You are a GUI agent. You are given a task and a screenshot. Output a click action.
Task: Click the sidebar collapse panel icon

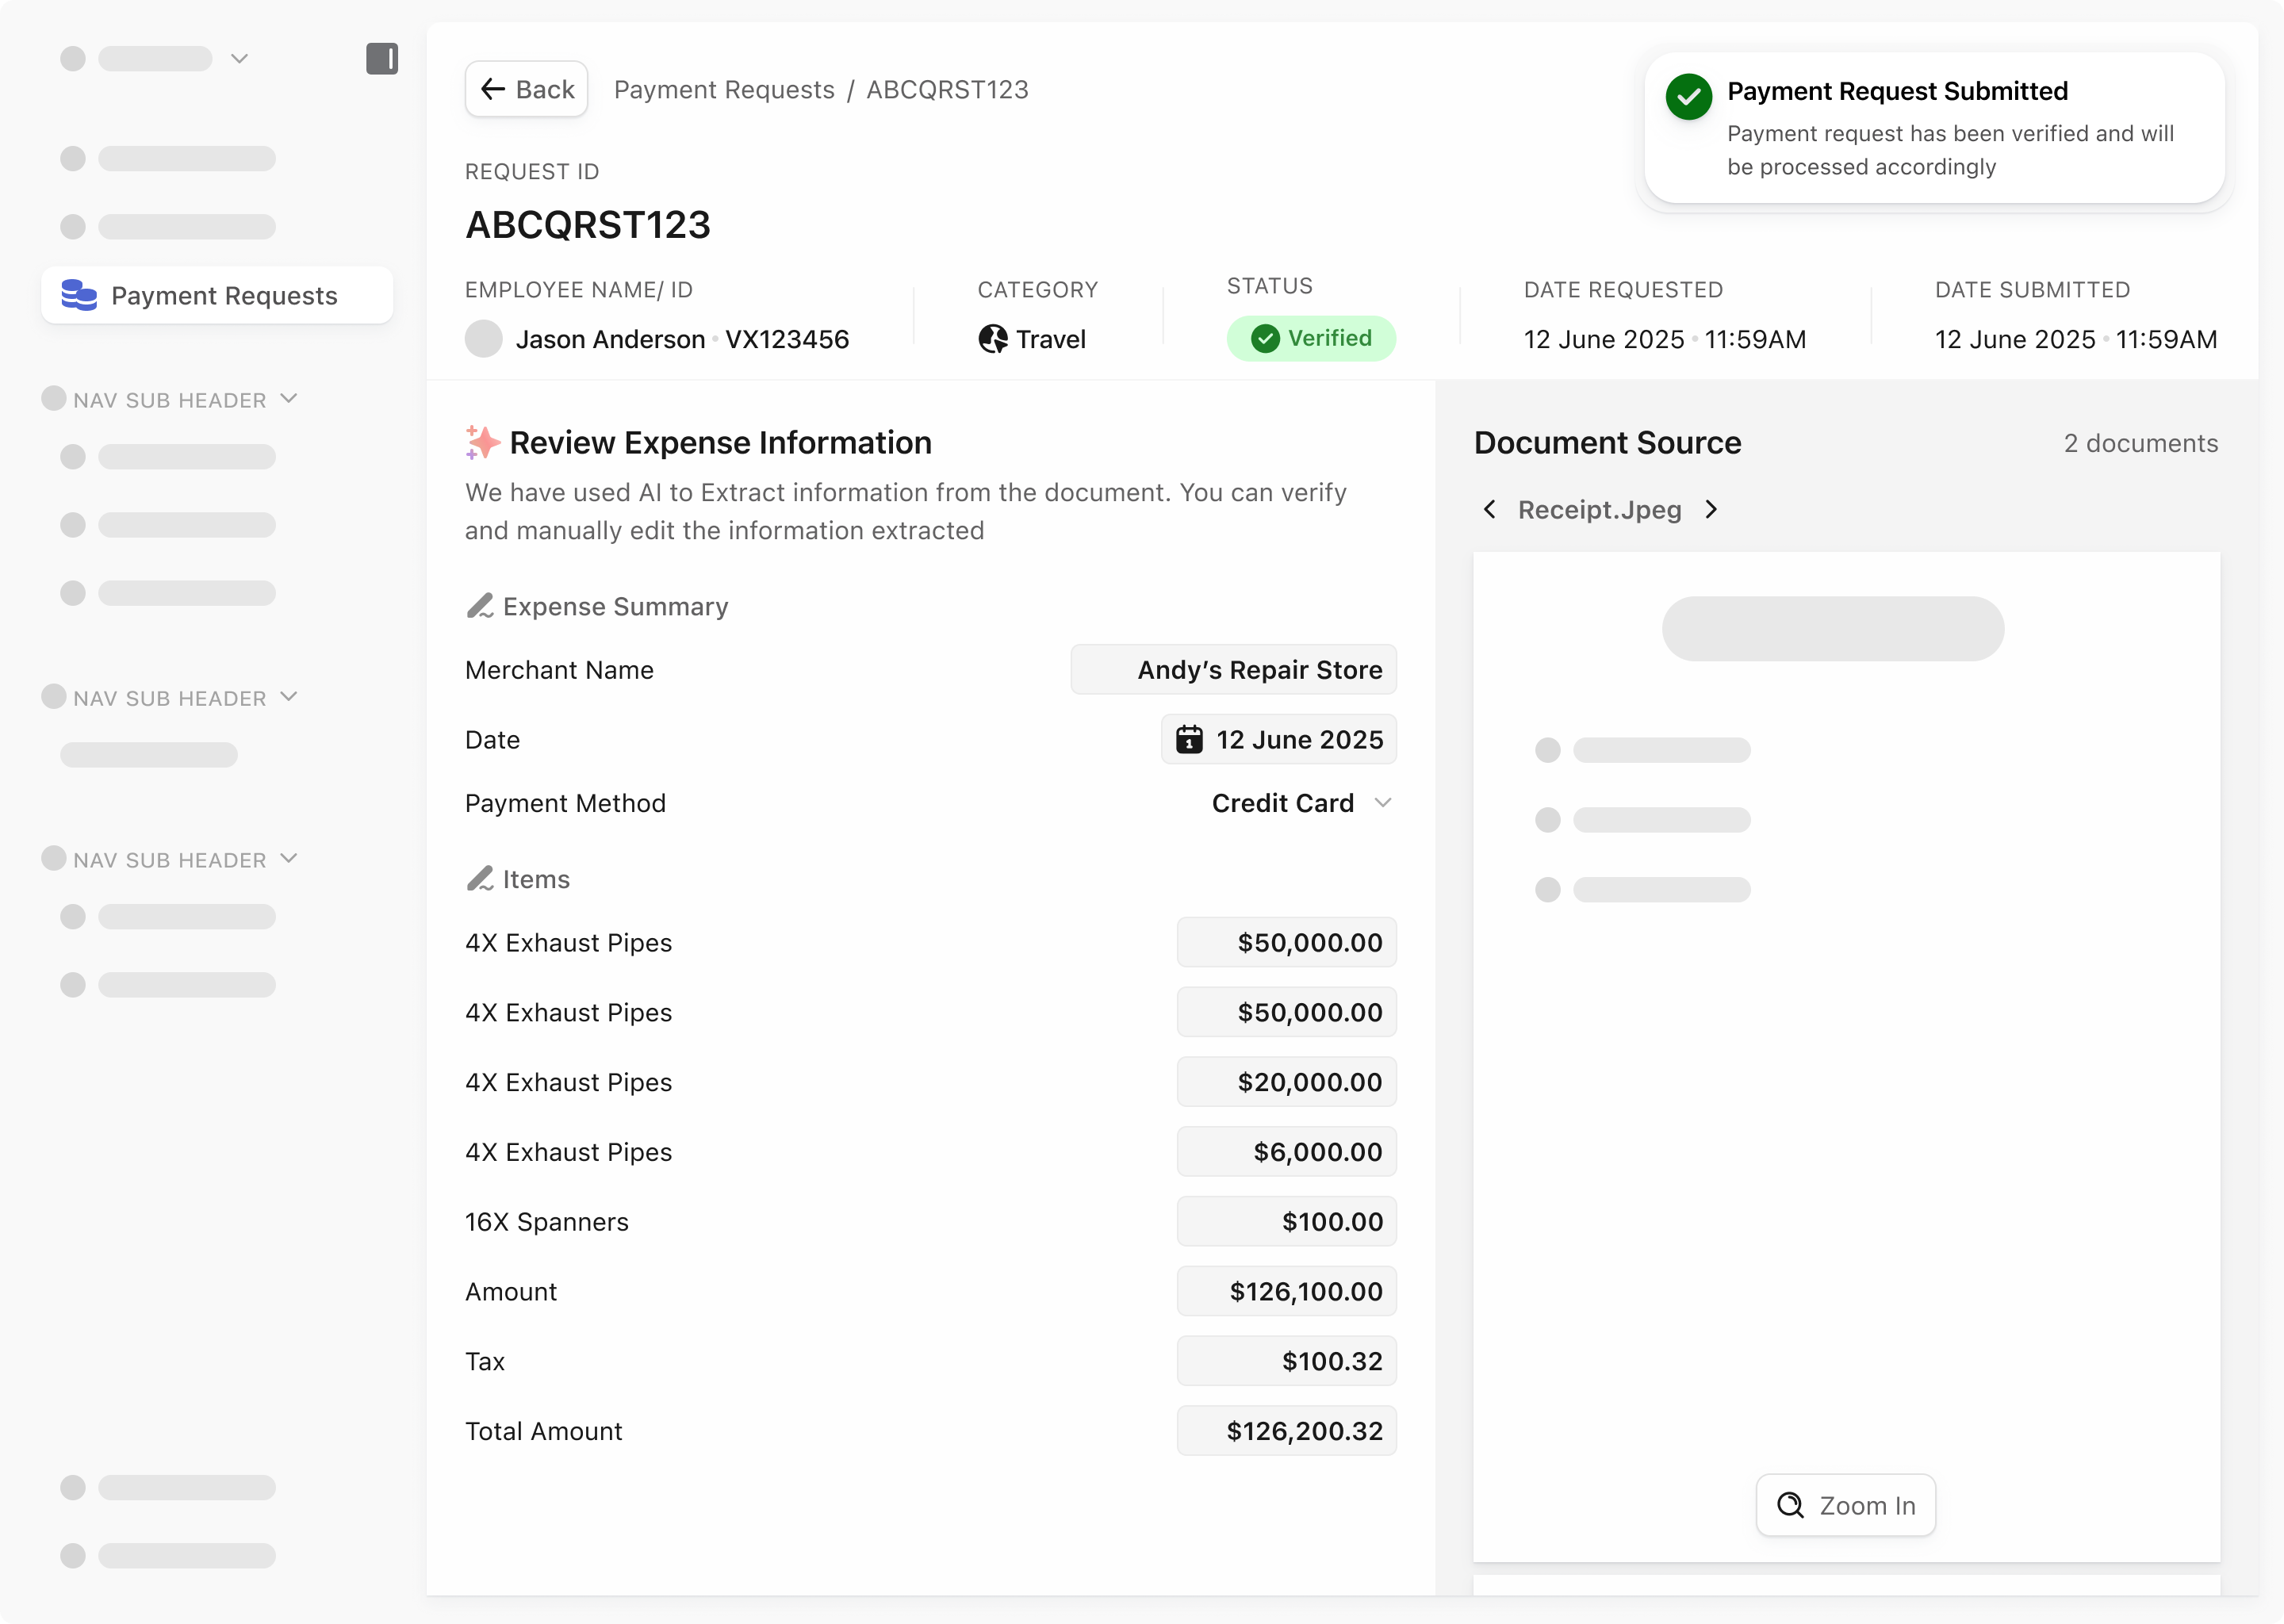pyautogui.click(x=382, y=59)
